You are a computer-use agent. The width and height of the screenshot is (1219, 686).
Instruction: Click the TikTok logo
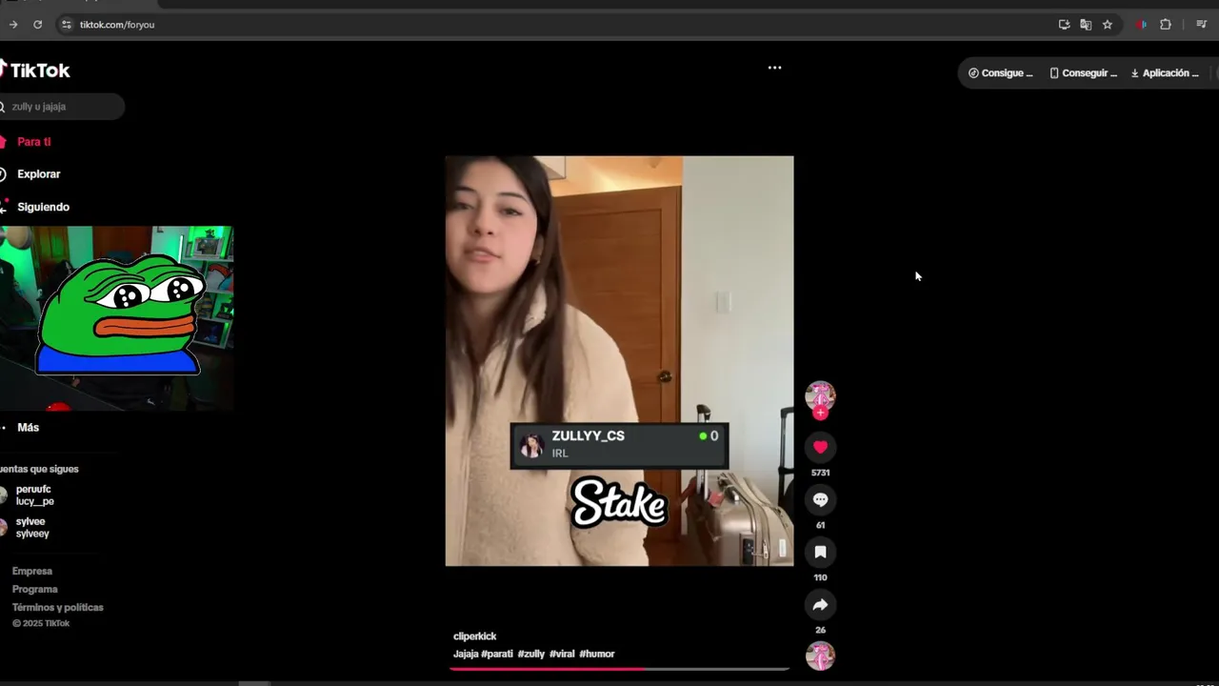click(x=35, y=70)
